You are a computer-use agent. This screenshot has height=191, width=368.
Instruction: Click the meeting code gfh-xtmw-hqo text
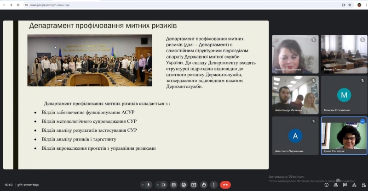[x=28, y=185]
